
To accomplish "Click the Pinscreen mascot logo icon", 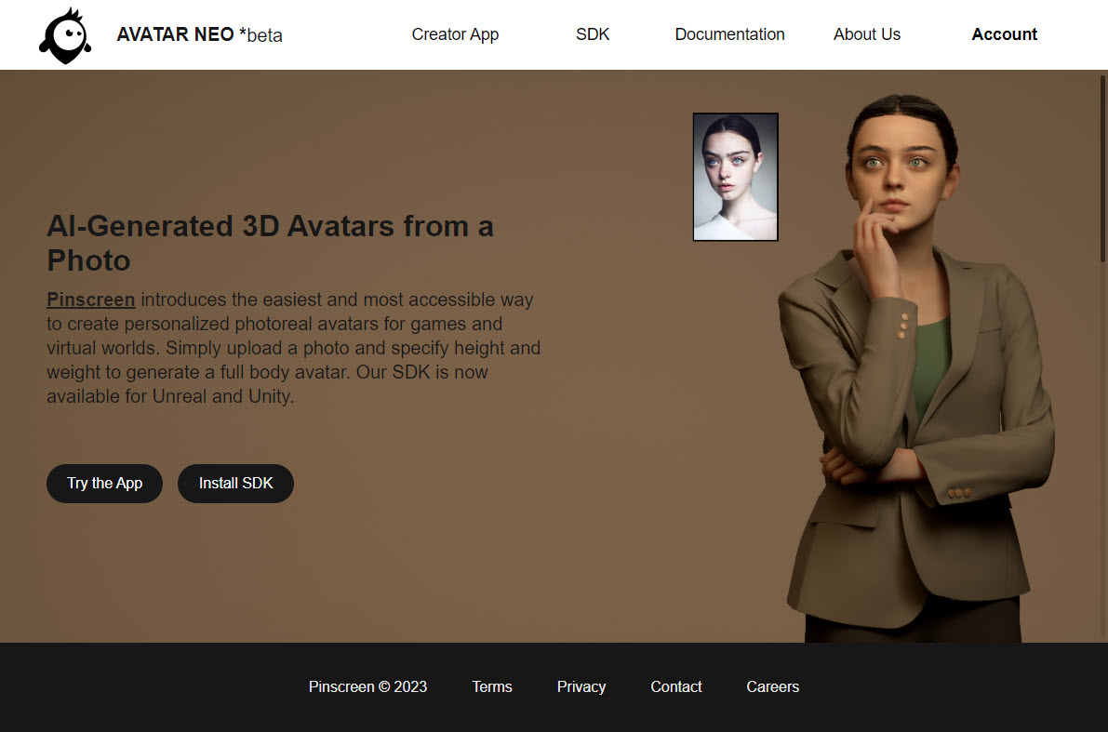I will coord(65,35).
